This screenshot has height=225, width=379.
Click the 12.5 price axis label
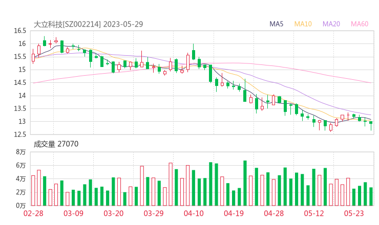20,134
